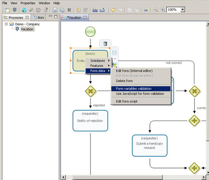Image resolution: width=209 pixels, height=180 pixels.
Task: Choose Form variables validation menu entry
Action: click(x=134, y=89)
